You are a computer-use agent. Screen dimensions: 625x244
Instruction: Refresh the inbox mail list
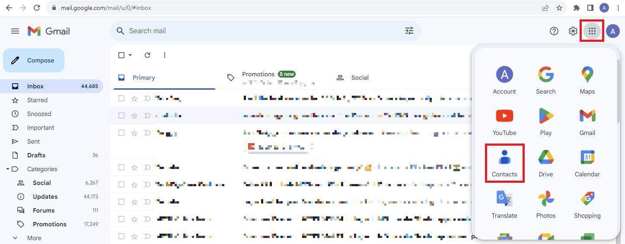point(147,55)
